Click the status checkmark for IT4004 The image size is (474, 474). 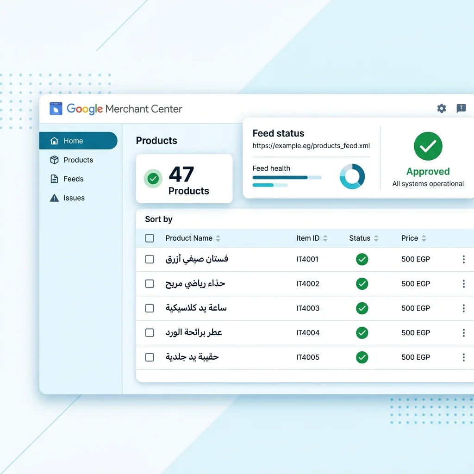[362, 332]
